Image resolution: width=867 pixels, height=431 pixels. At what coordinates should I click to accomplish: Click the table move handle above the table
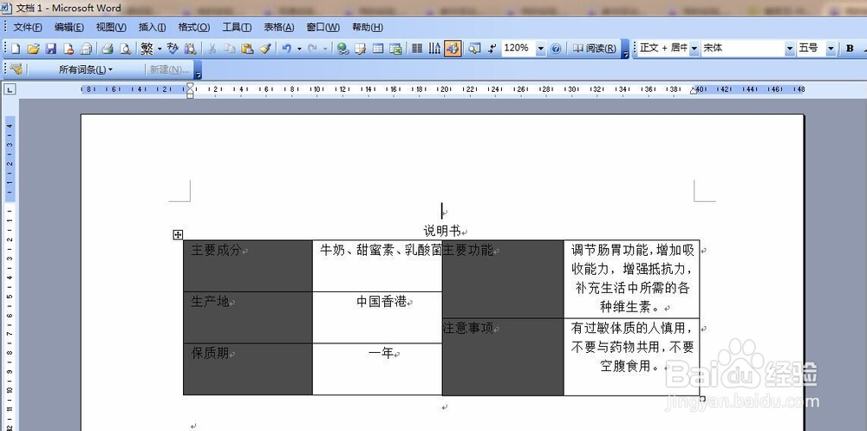click(178, 235)
